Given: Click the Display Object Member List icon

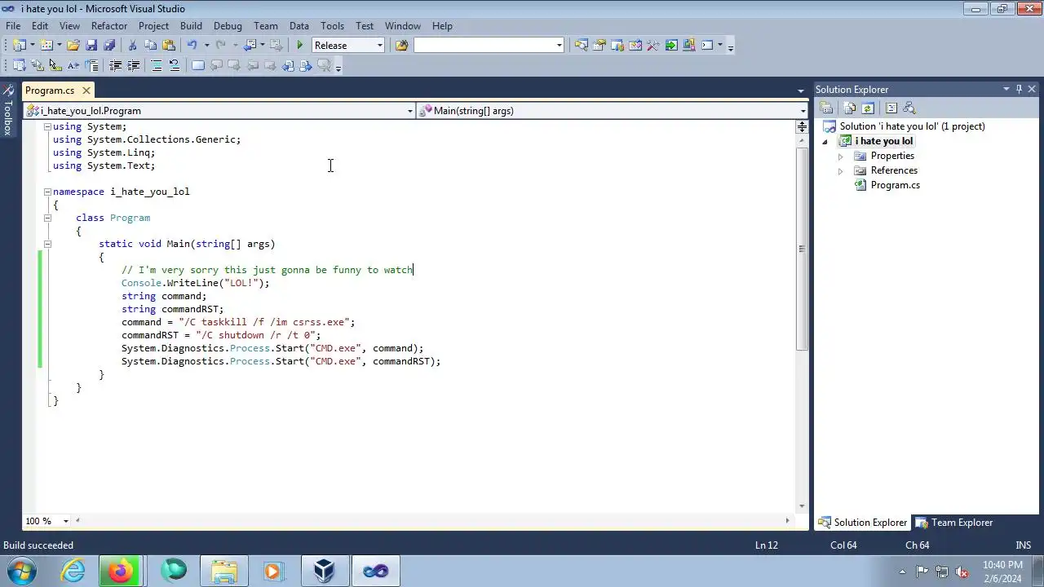Looking at the screenshot, I should point(19,66).
